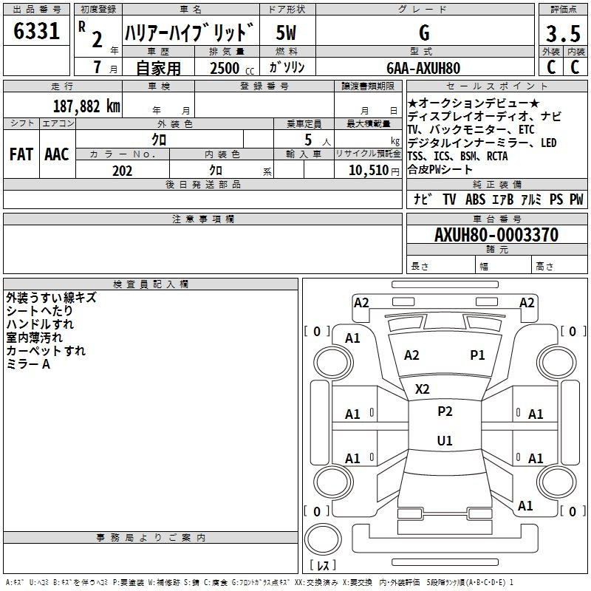Select inspector note 外装うすい線キズ
This screenshot has width=591, height=591.
point(51,298)
